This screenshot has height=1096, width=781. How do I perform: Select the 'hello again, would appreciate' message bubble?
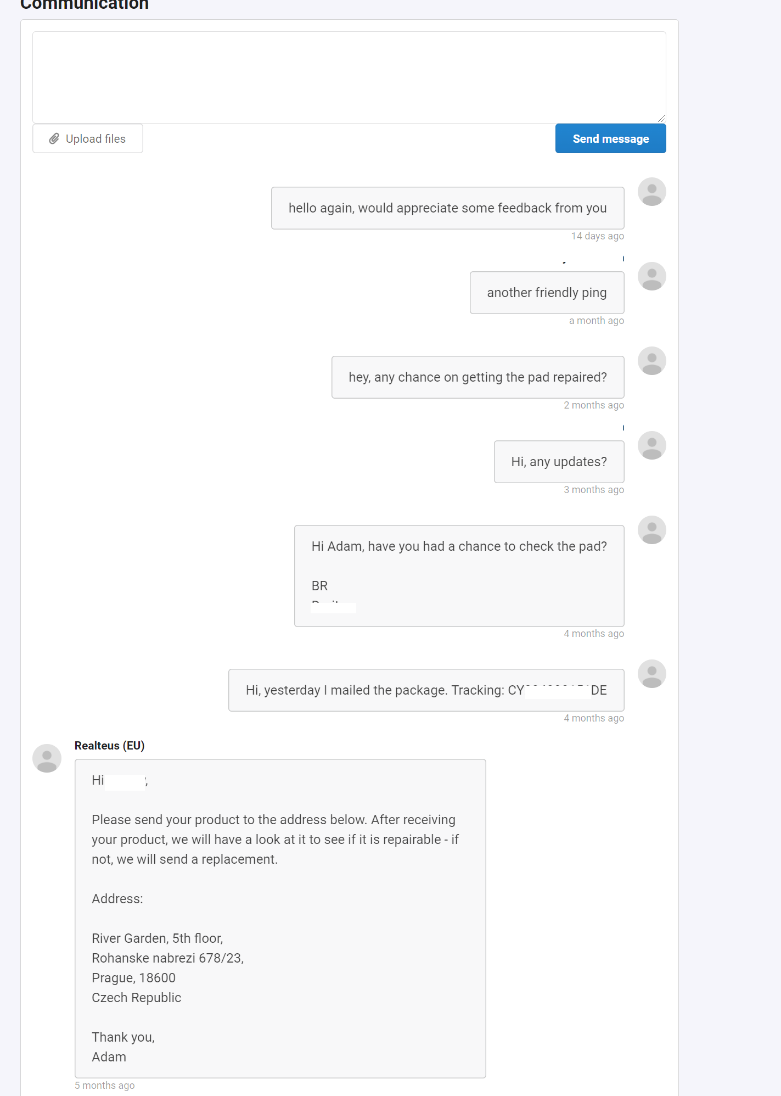click(x=447, y=208)
